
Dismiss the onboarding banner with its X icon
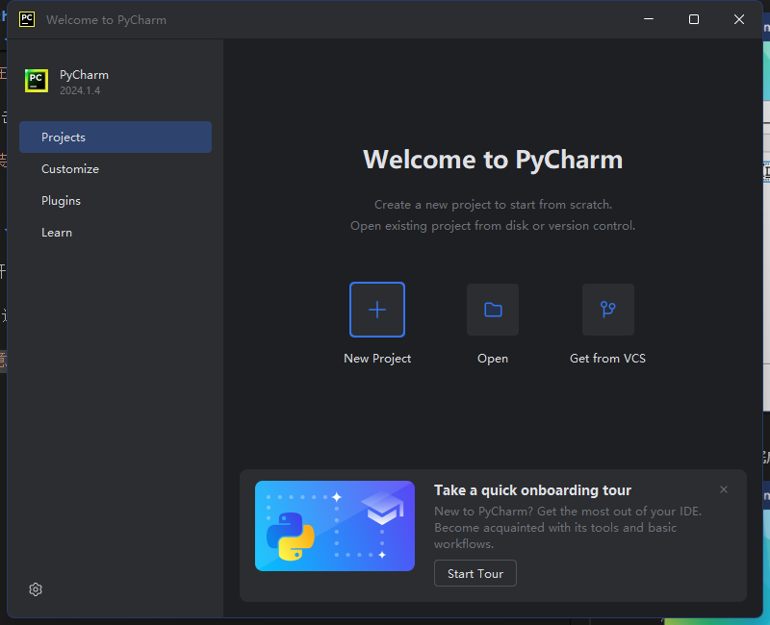coord(723,489)
